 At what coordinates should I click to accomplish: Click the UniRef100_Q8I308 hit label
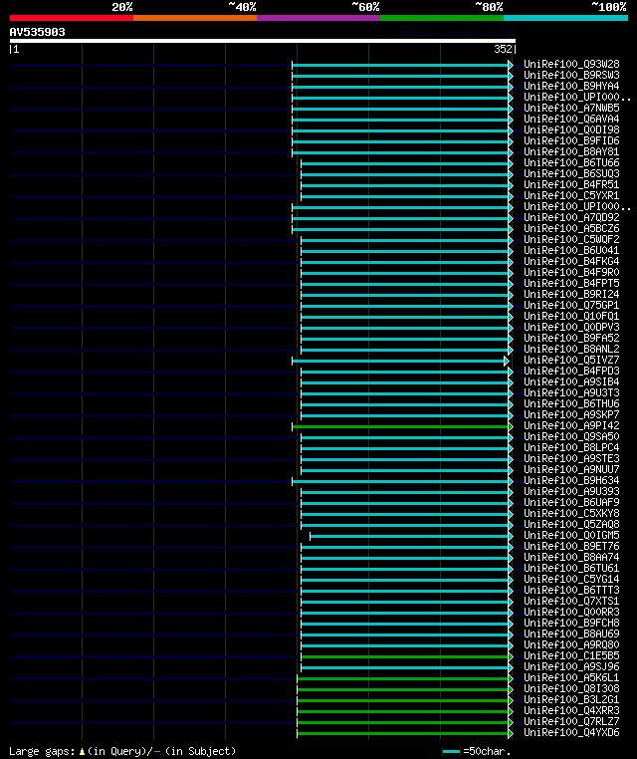571,689
